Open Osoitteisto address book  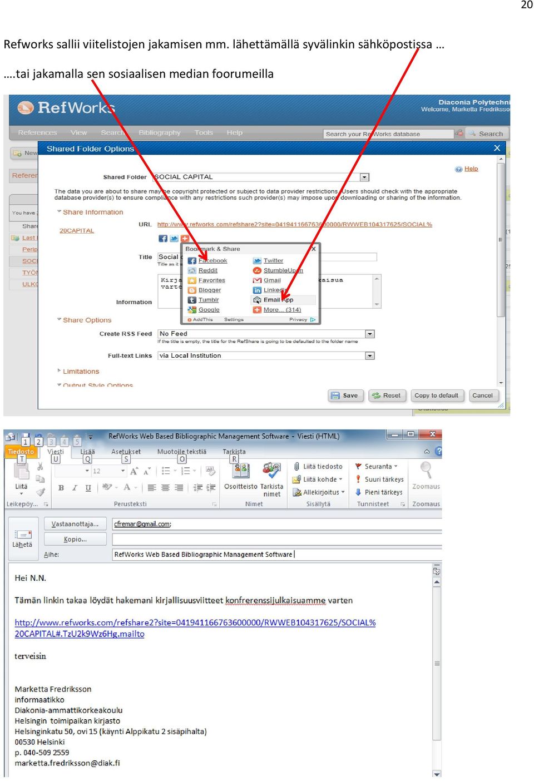[x=241, y=477]
